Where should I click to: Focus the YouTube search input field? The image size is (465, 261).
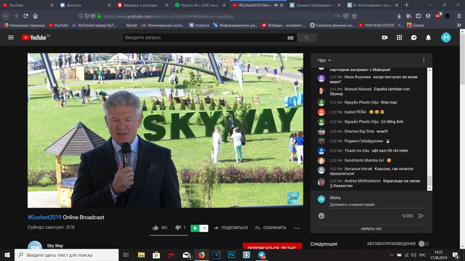(x=205, y=38)
